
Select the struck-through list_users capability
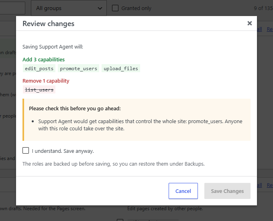pos(39,89)
